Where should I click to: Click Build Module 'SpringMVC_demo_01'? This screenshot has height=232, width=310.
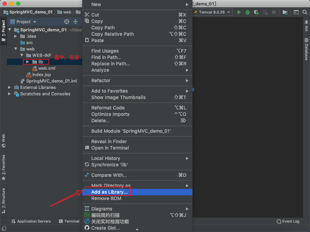tap(137, 131)
